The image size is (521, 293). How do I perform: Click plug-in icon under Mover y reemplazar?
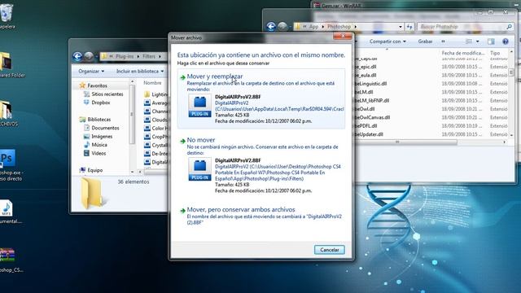pyautogui.click(x=199, y=105)
